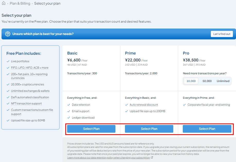Click the checkmark next to Corporate fiscal year-end
Viewport: 236px width, 162px height.
[x=184, y=105]
